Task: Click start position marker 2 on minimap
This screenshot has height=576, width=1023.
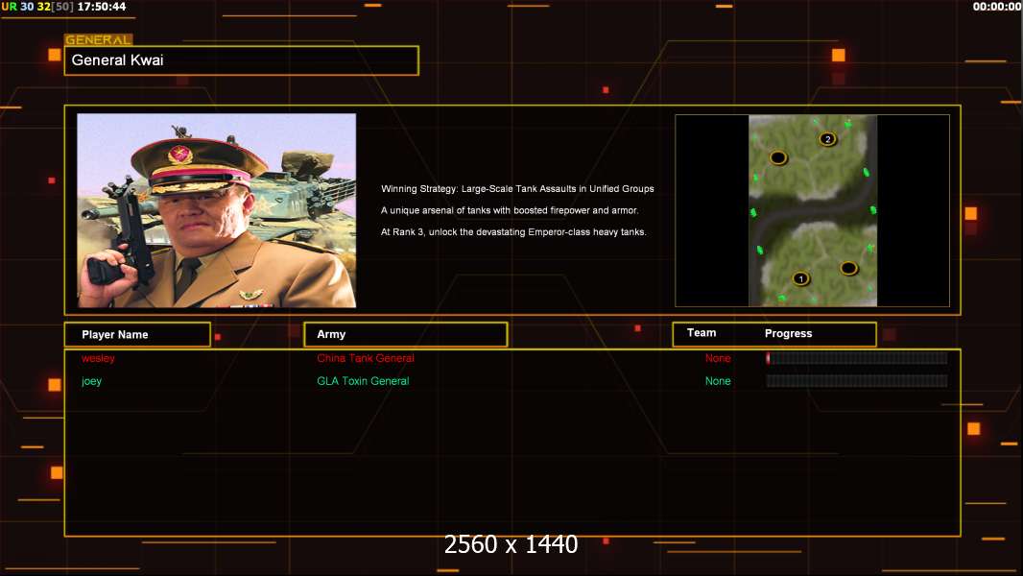Action: click(x=827, y=139)
